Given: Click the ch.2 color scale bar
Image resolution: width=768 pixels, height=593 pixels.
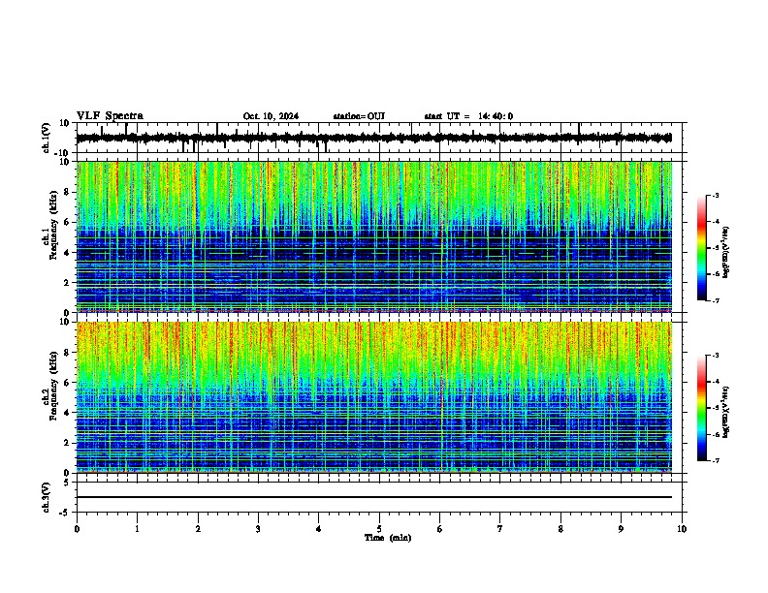Looking at the screenshot, I should pos(702,408).
